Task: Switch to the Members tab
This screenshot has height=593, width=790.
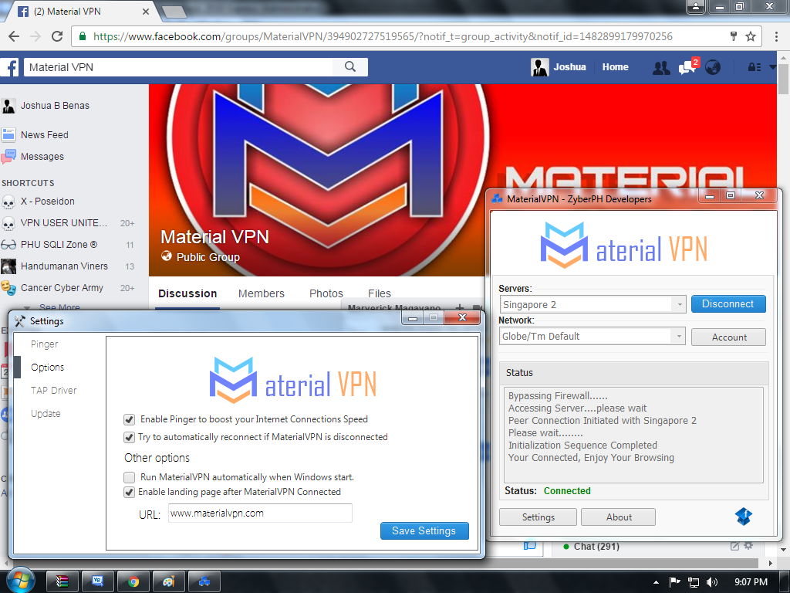Action: [261, 293]
